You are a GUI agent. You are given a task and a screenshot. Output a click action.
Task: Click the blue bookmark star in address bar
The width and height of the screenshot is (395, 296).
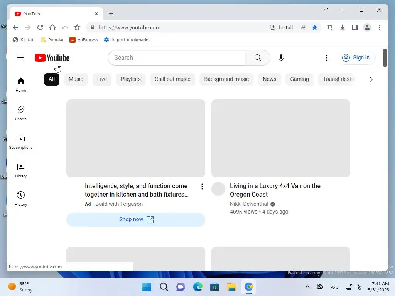[315, 27]
